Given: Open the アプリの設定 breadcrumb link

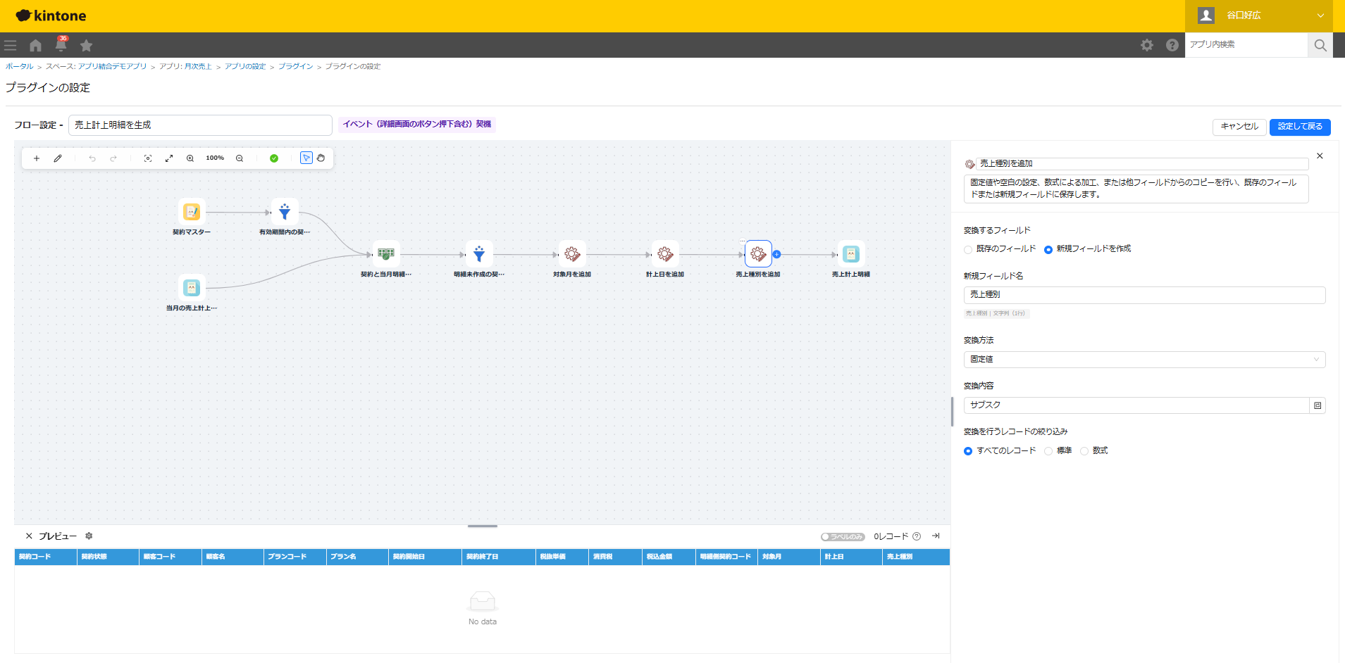Looking at the screenshot, I should 245,66.
